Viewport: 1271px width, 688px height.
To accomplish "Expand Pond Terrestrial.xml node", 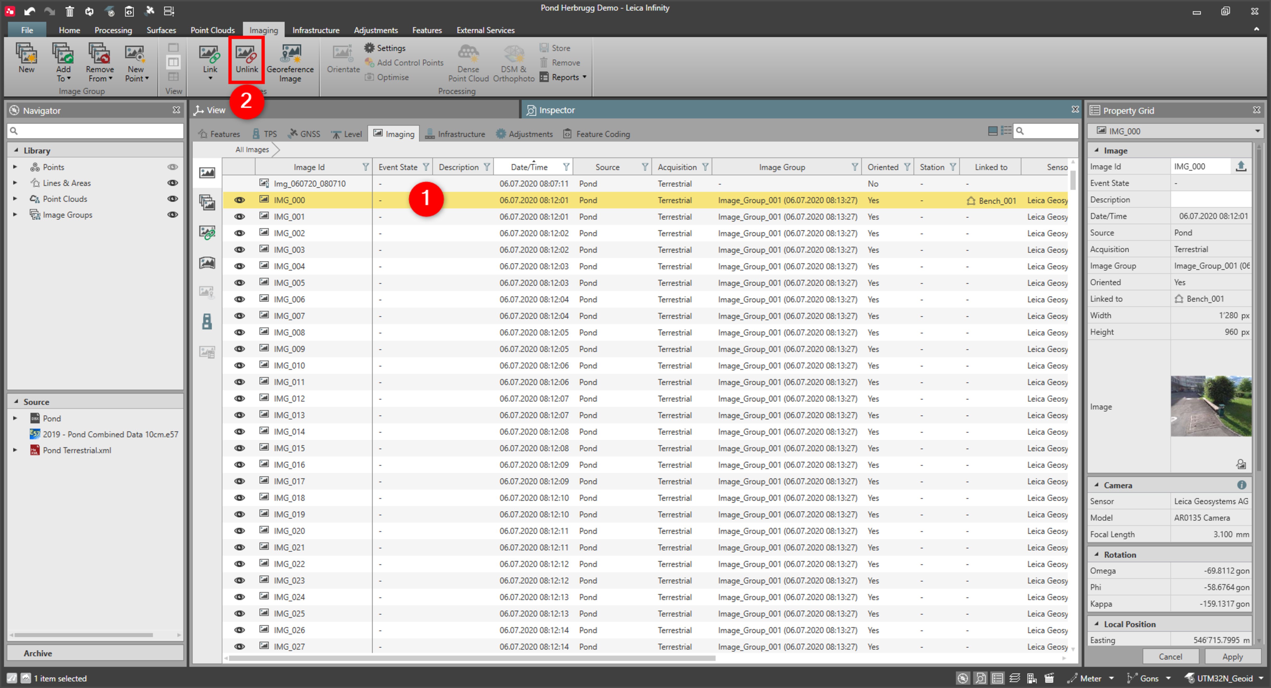I will point(15,450).
